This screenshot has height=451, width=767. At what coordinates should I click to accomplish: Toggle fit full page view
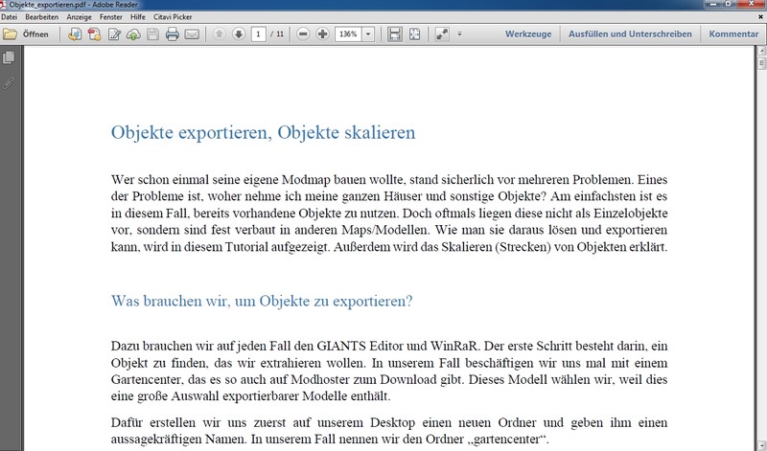(x=414, y=34)
